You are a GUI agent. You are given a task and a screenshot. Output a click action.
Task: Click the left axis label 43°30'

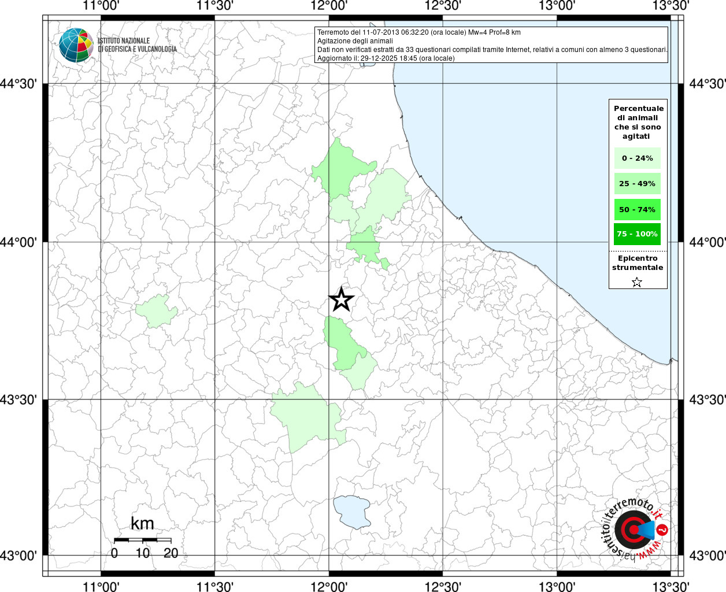coord(18,400)
